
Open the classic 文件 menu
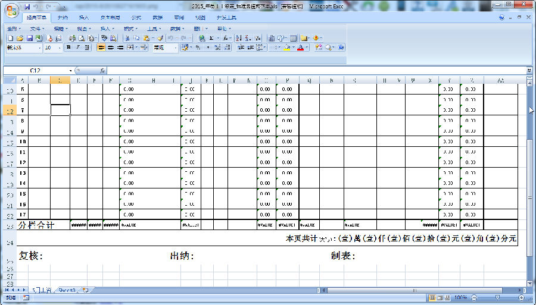click(36, 29)
